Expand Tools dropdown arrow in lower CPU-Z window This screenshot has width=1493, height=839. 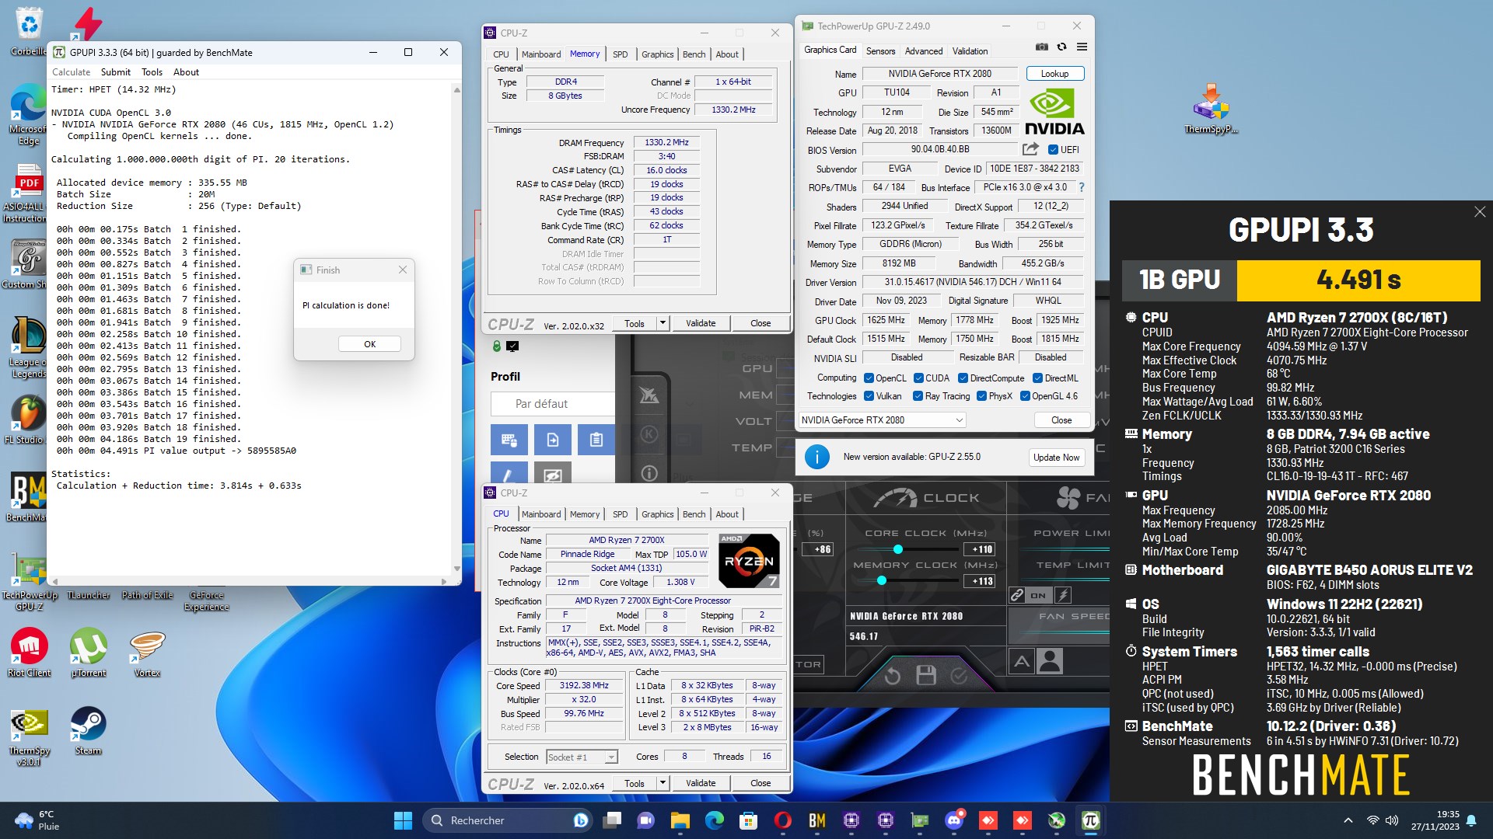tap(663, 783)
